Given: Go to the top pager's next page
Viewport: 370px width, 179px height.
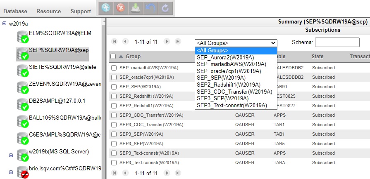Looking at the screenshot, I should pos(167,42).
